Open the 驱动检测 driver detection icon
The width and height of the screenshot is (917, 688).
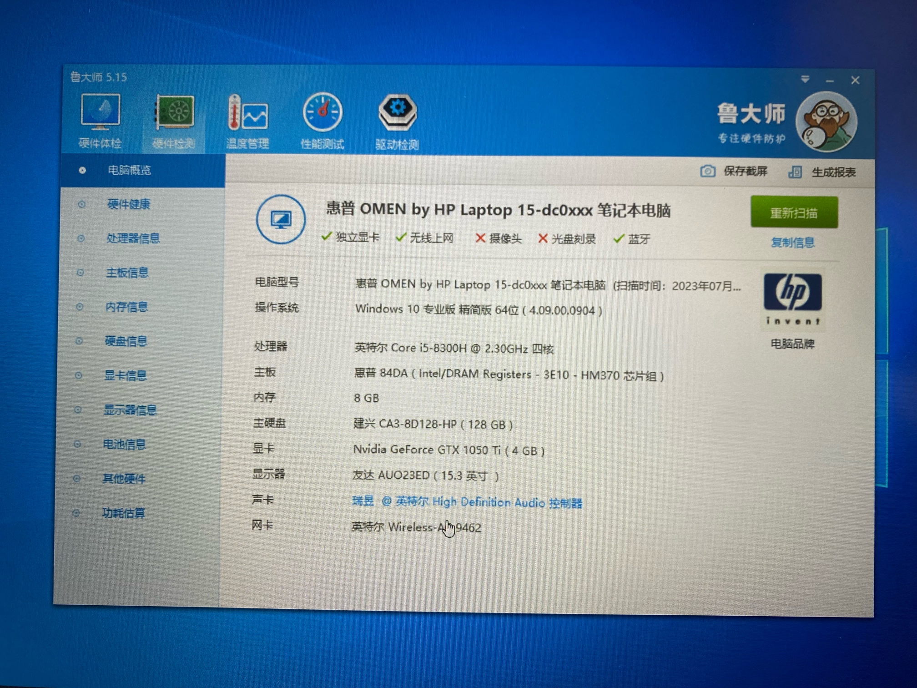pos(397,112)
